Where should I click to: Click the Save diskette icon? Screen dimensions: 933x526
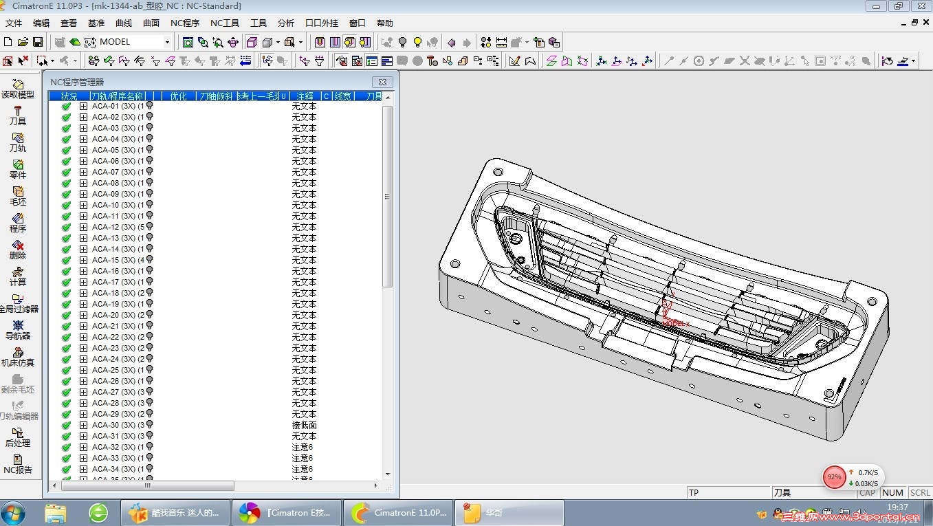point(38,42)
